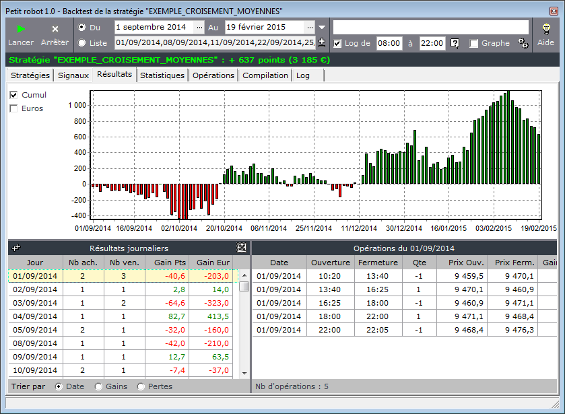Click the move icon in Résultats journaliers header

coord(16,248)
